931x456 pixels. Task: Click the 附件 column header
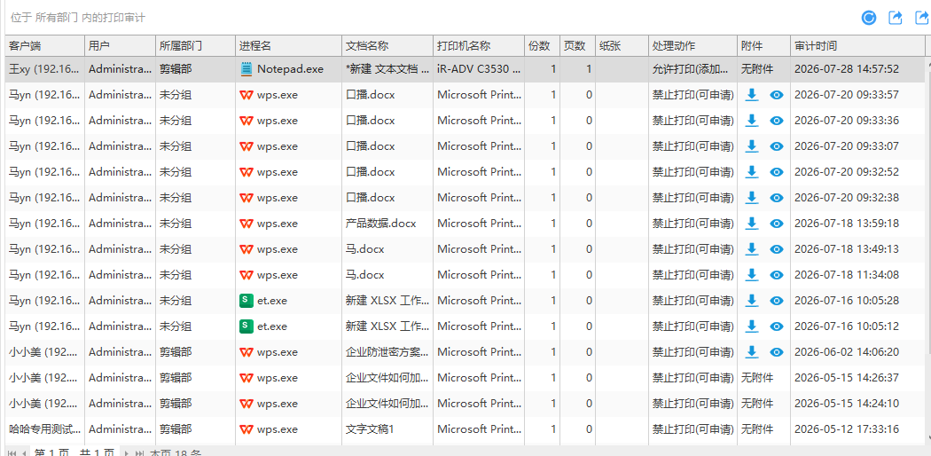763,46
